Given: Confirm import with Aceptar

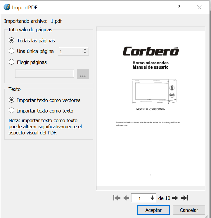Looking at the screenshot, I should point(153,210).
